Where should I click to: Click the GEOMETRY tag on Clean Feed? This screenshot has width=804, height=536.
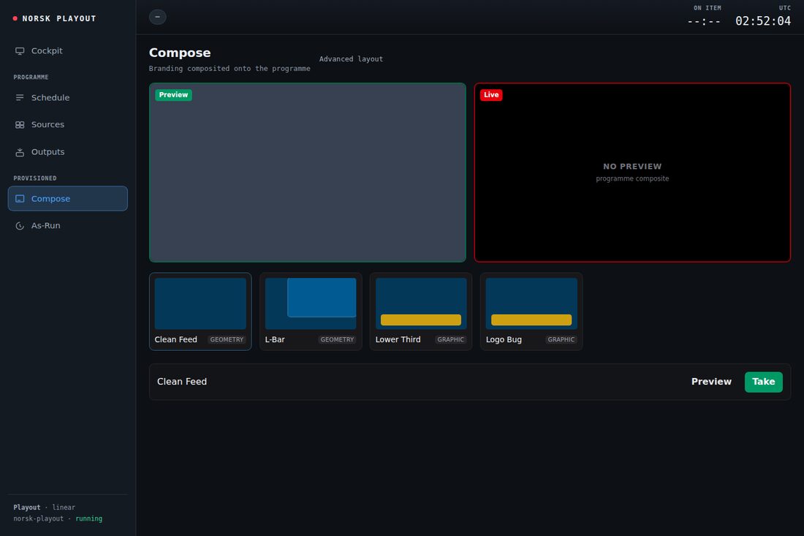[x=227, y=339]
